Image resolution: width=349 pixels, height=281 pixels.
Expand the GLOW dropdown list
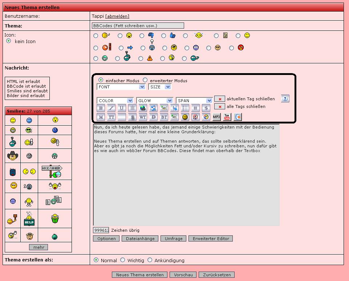[x=155, y=100]
